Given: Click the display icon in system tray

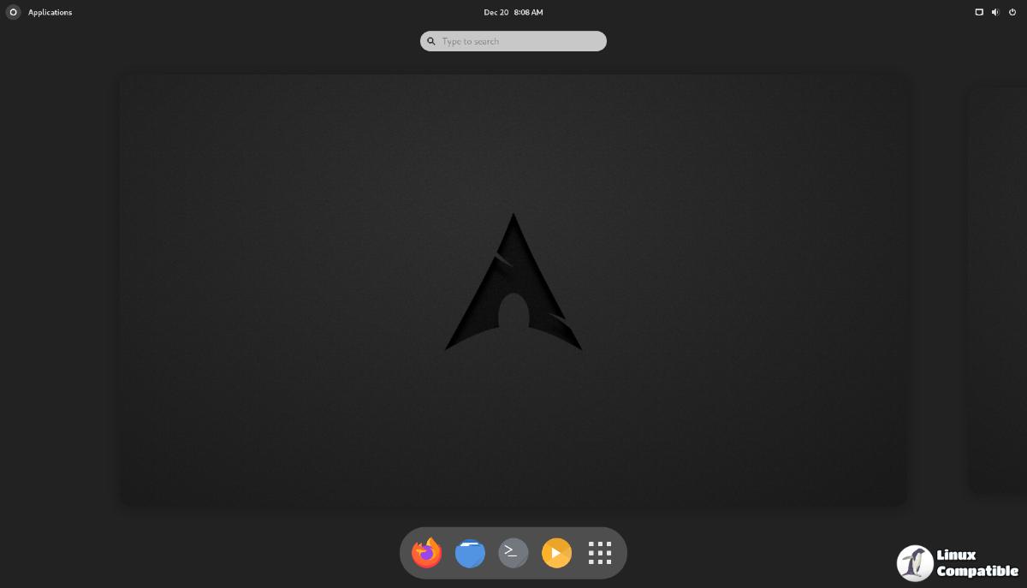Looking at the screenshot, I should [979, 12].
